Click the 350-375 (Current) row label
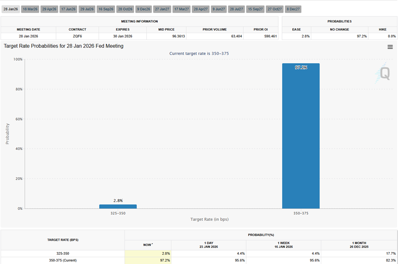The width and height of the screenshot is (398, 264). (62, 260)
